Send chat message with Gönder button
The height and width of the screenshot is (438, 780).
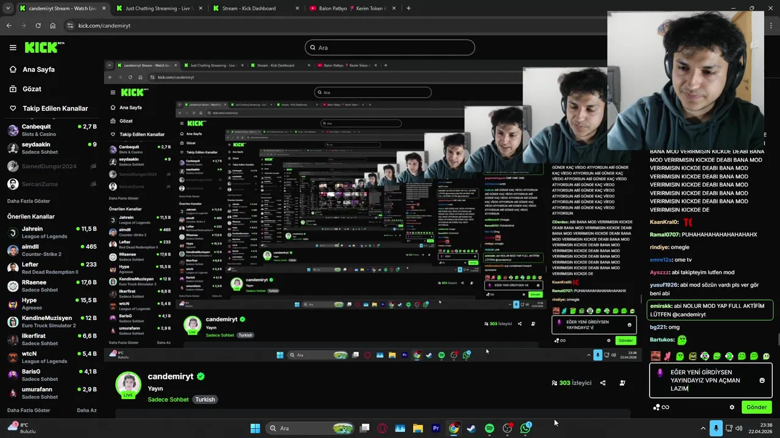point(757,407)
